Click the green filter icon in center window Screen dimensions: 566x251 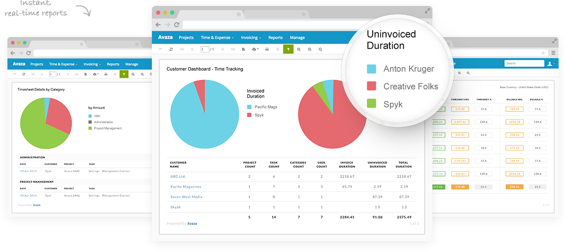(288, 49)
